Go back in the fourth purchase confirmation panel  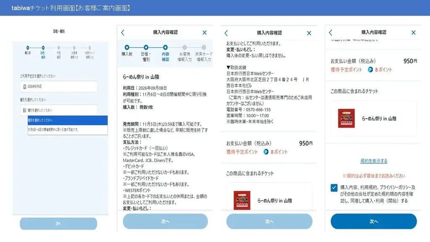(330, 33)
